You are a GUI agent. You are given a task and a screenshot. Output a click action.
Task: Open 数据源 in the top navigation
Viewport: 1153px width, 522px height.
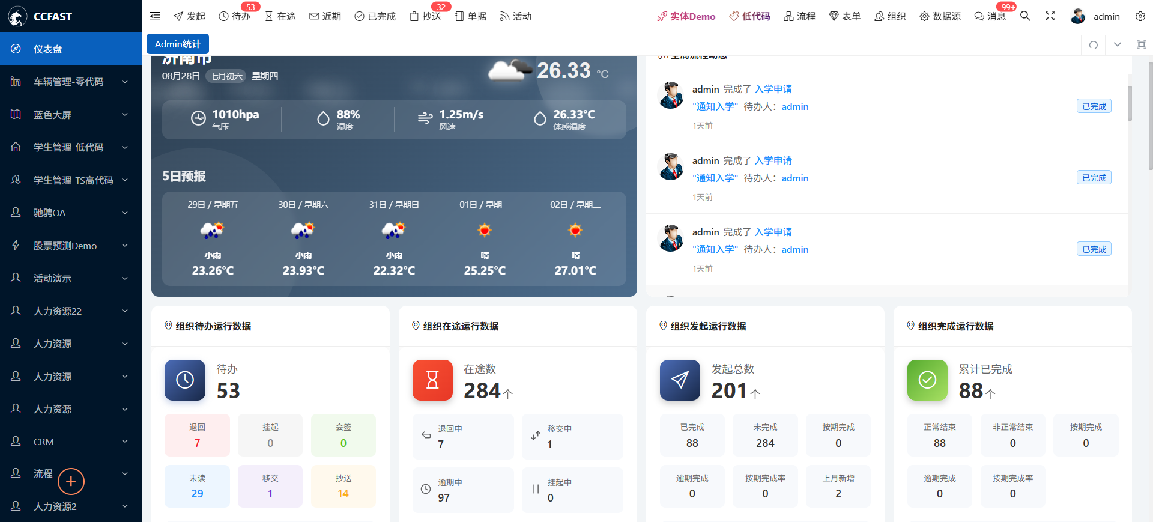click(x=940, y=16)
